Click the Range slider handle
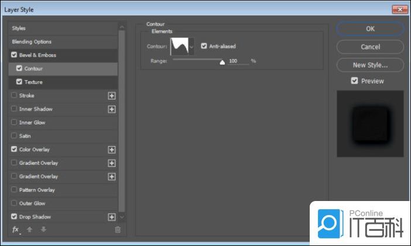Screen dimensions: 411x246 tap(222, 63)
